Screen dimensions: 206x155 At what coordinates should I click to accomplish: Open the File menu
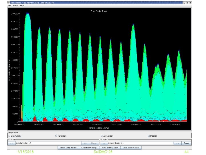pyautogui.click(x=9, y=5)
